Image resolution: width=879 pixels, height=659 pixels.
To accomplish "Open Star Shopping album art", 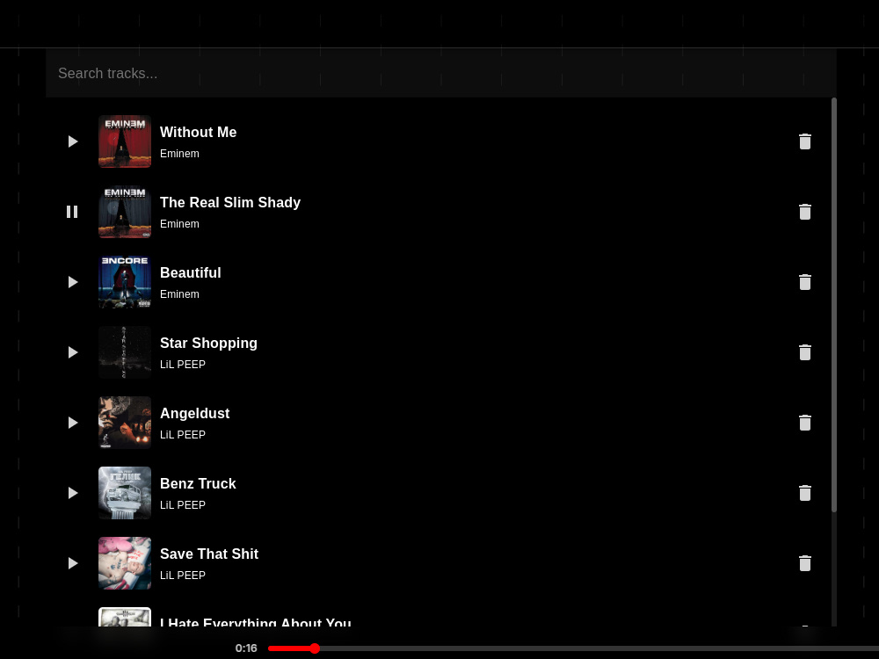I will click(x=125, y=352).
